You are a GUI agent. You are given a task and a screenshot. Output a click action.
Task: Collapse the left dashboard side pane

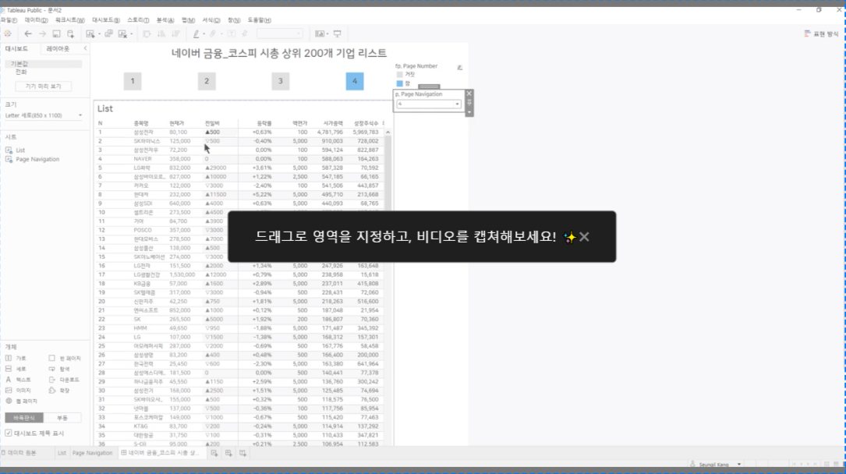point(85,48)
